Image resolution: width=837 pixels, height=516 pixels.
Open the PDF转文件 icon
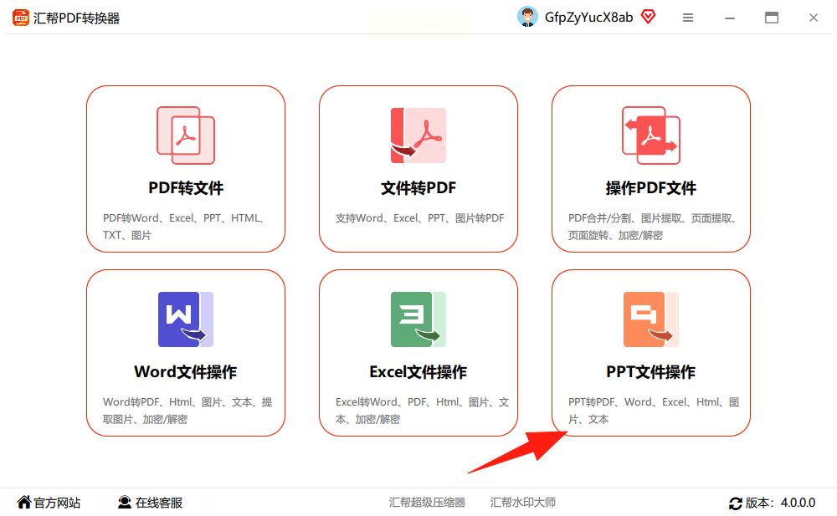(186, 135)
